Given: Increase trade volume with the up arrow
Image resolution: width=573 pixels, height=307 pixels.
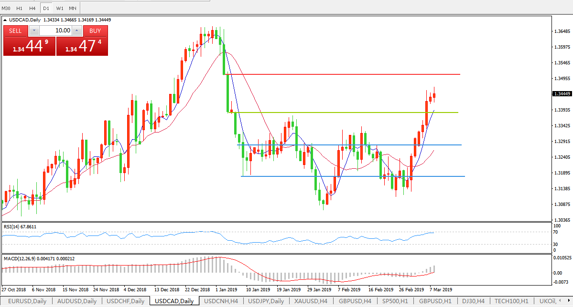Looking at the screenshot, I should pyautogui.click(x=77, y=31).
